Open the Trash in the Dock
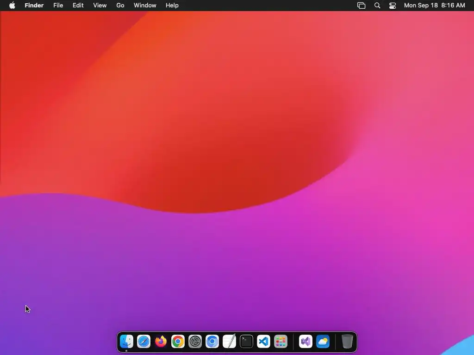Screen dimensions: 474x355 (347, 342)
